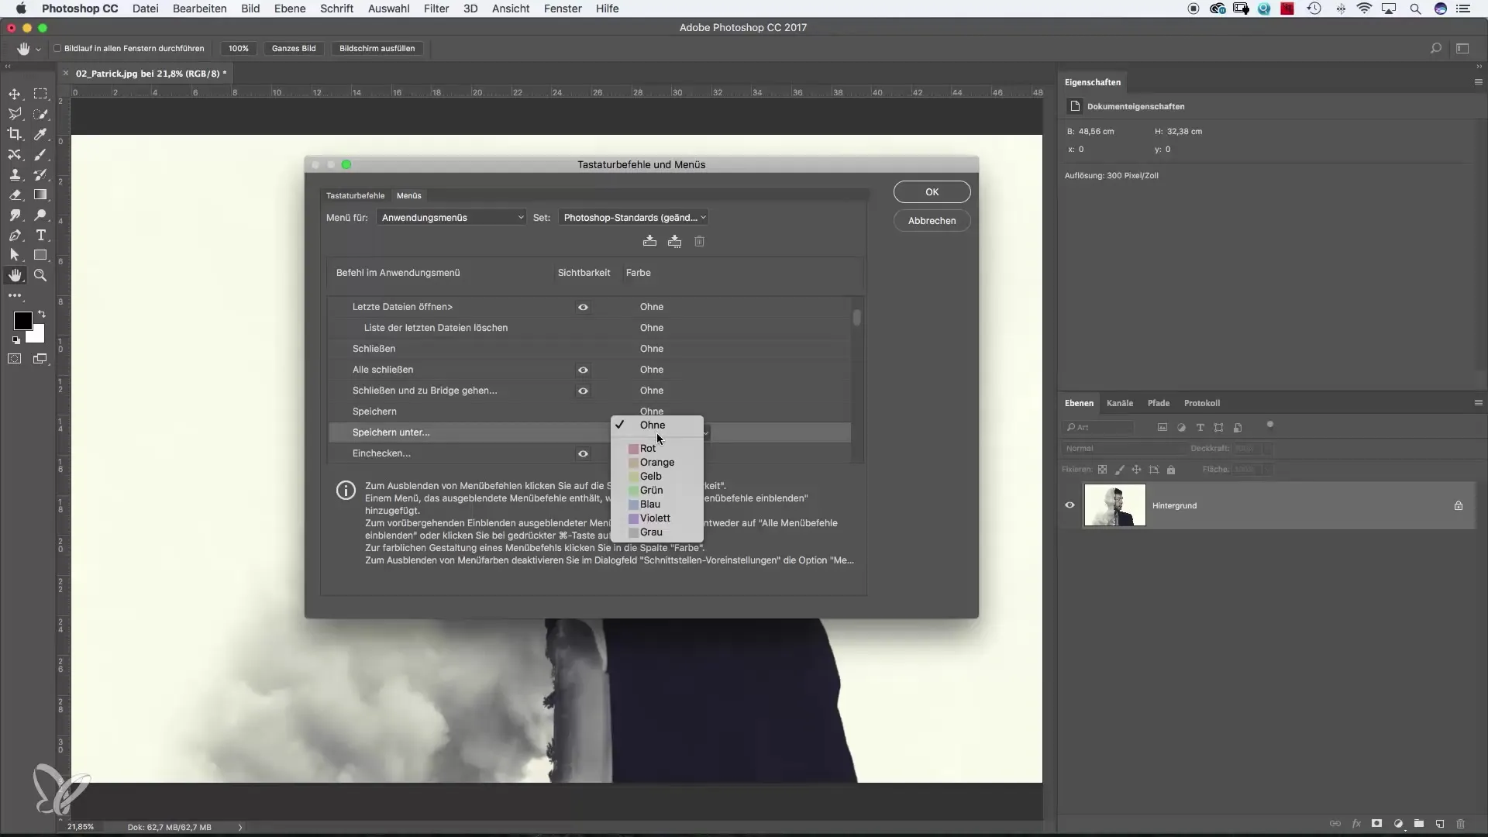Select the Brush tool
This screenshot has height=837, width=1488.
tap(40, 154)
